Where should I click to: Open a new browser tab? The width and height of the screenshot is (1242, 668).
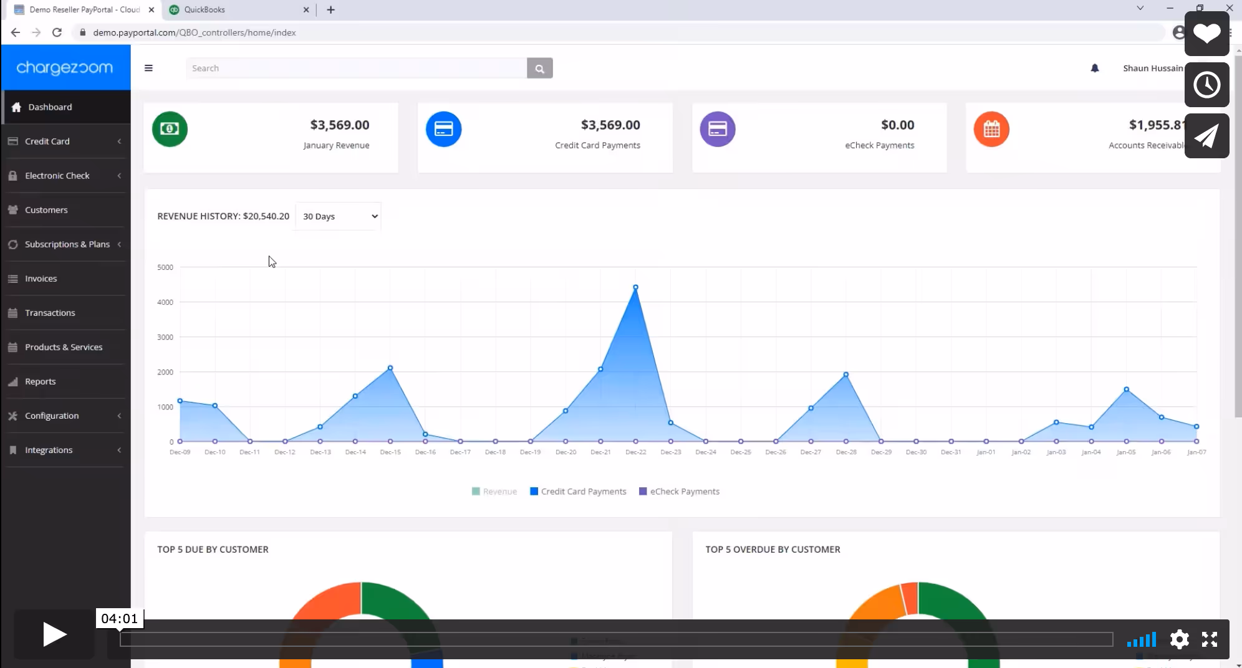pyautogui.click(x=331, y=10)
